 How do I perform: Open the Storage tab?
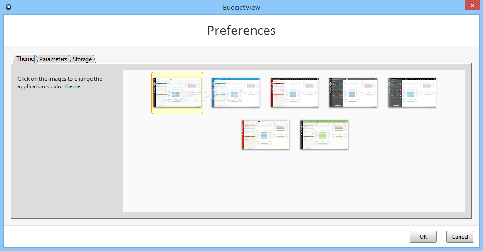82,59
